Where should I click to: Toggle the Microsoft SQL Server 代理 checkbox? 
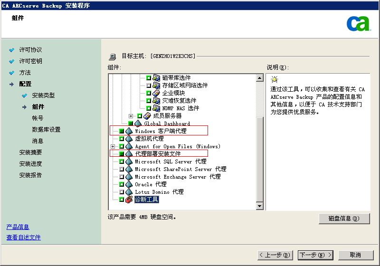point(122,161)
